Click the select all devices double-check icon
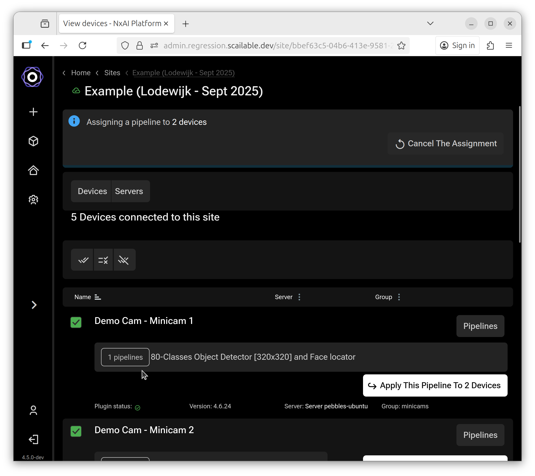 tap(83, 260)
